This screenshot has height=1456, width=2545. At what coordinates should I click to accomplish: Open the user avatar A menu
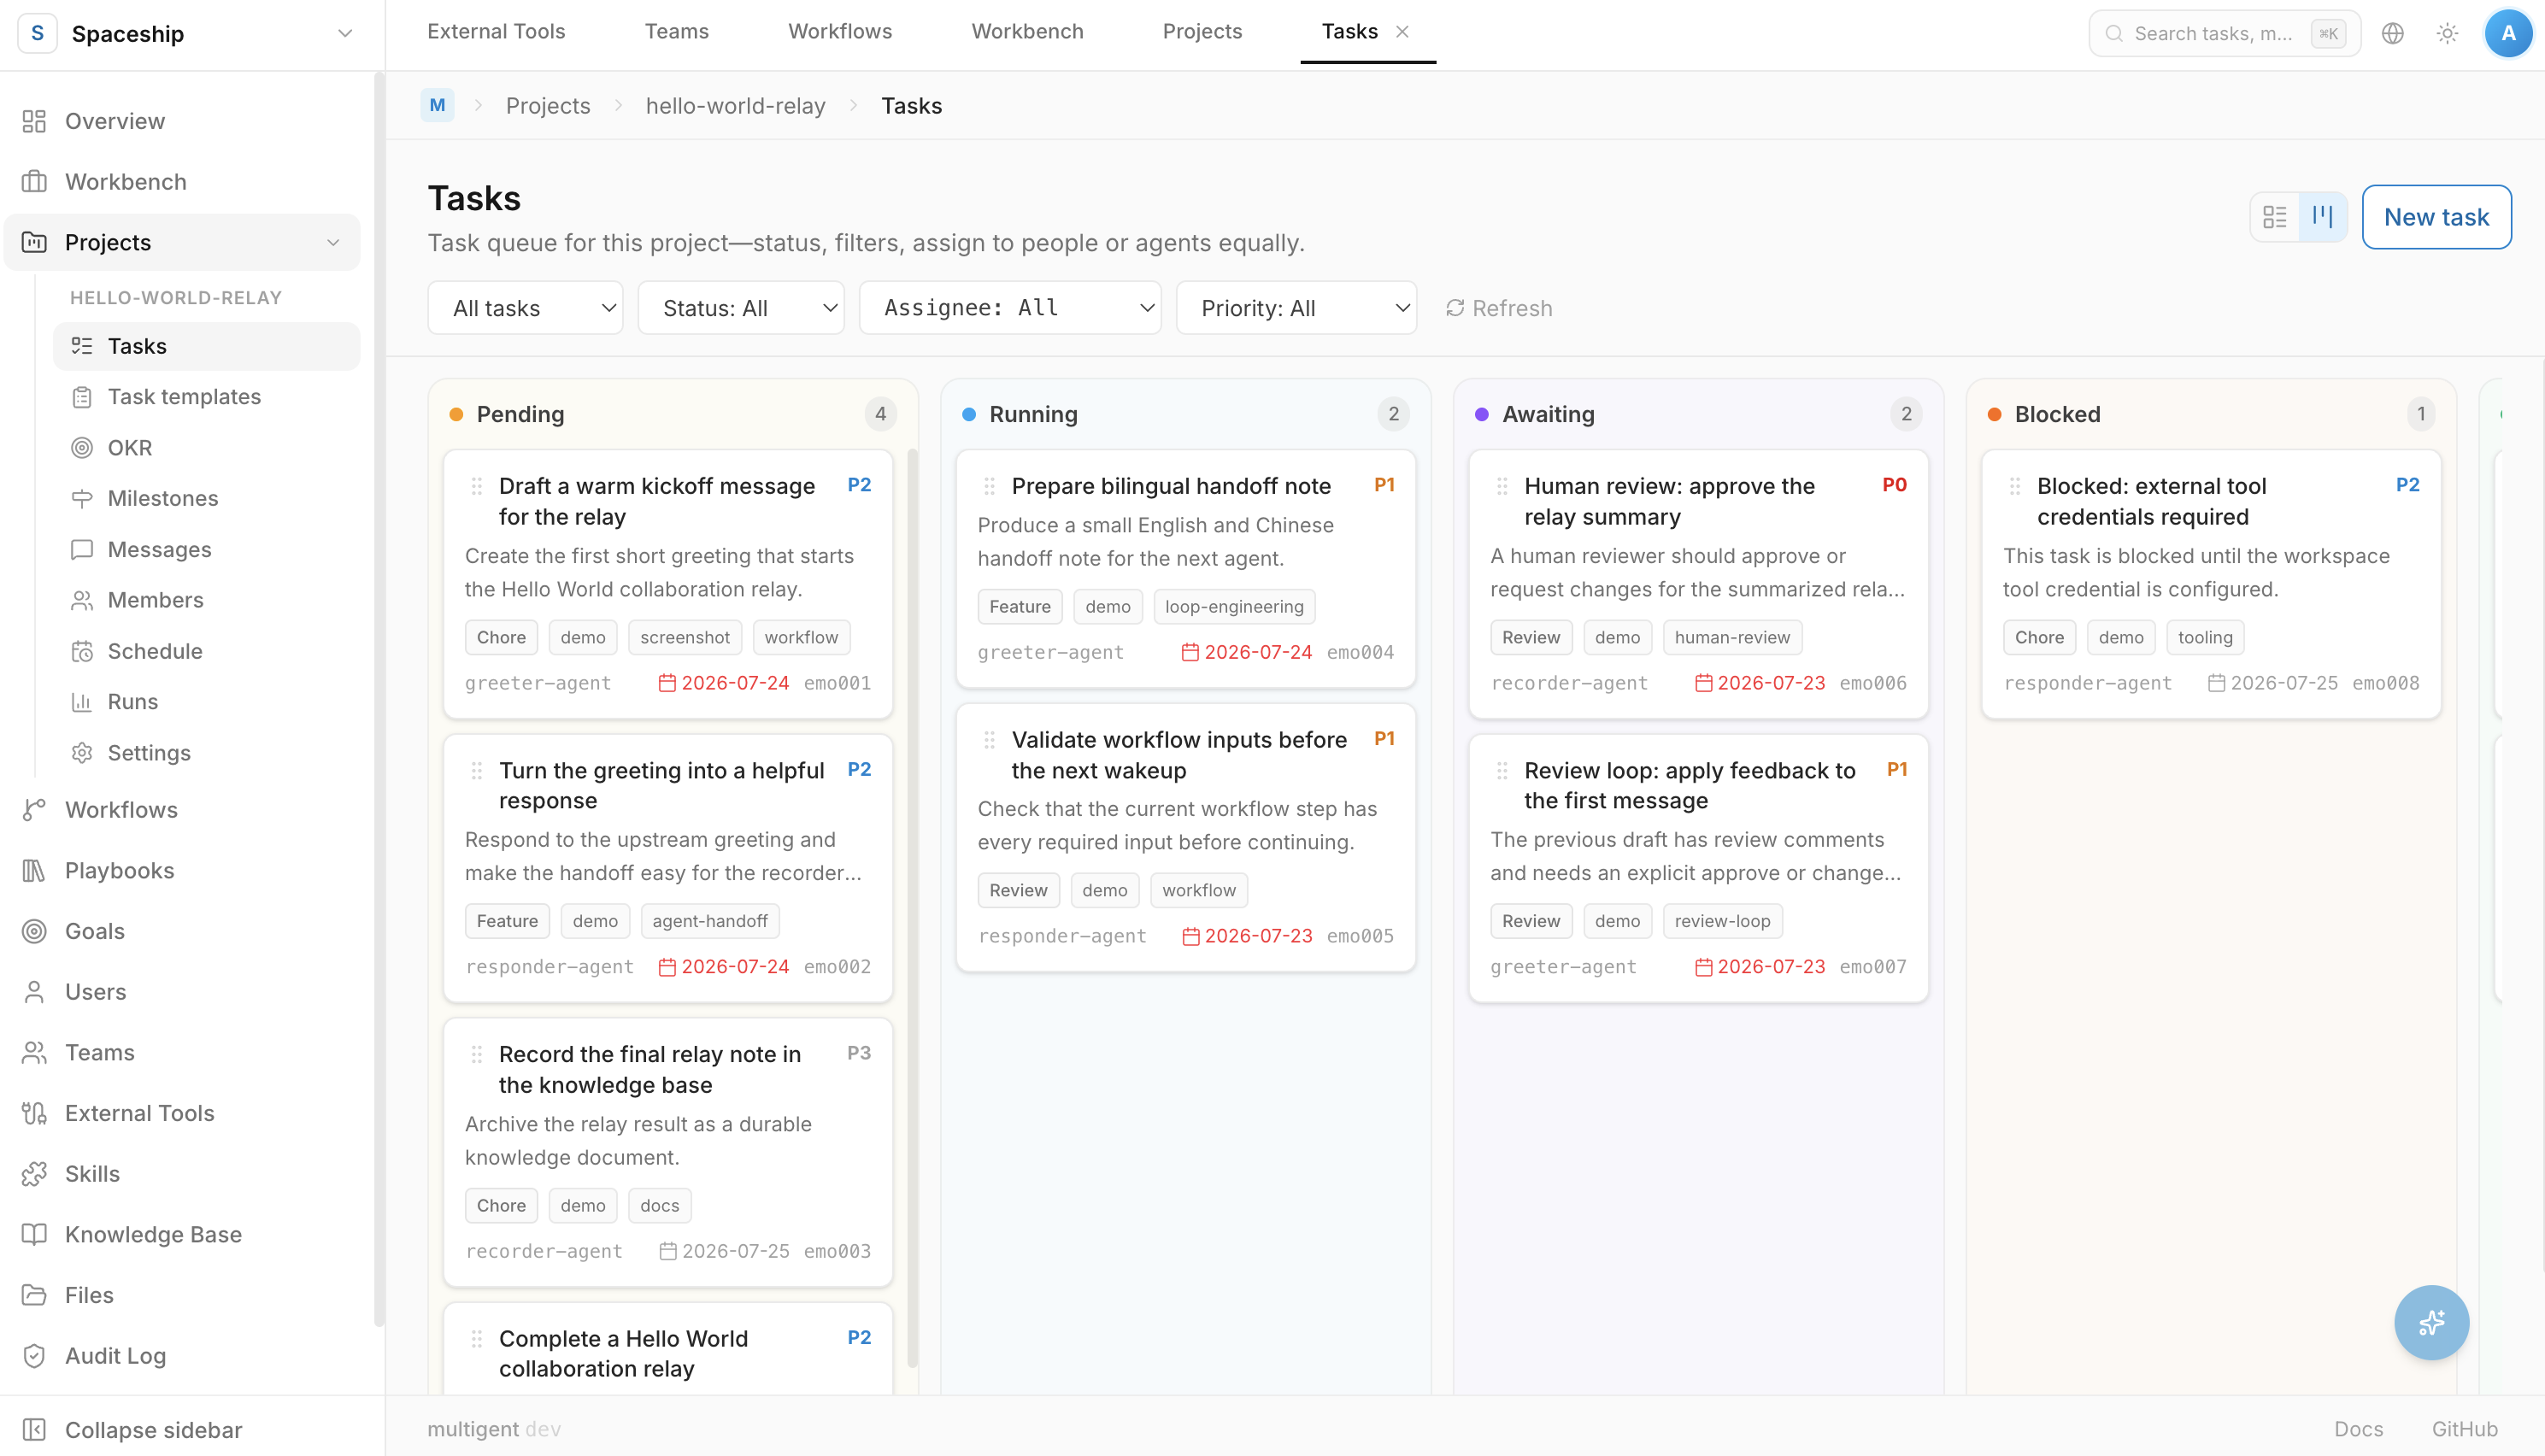pyautogui.click(x=2508, y=33)
